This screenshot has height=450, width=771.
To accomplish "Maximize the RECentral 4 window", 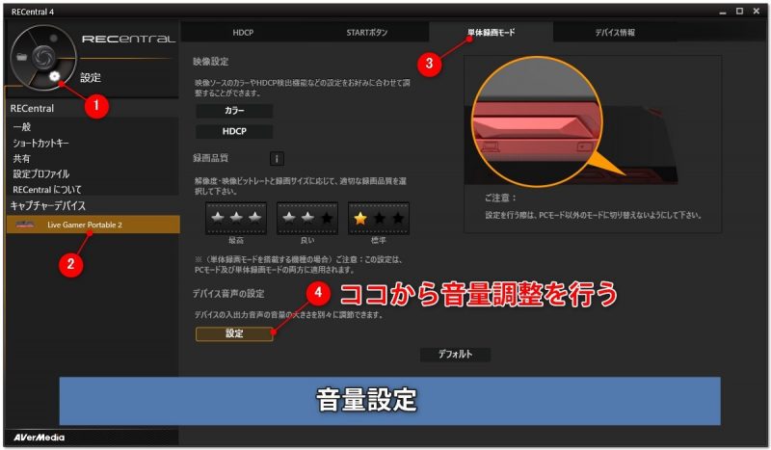I will click(x=739, y=11).
